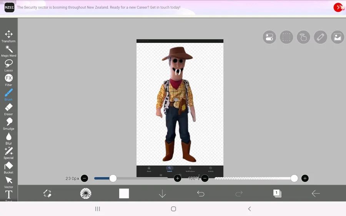Undo the last action
This screenshot has height=216, width=346.
tap(201, 193)
